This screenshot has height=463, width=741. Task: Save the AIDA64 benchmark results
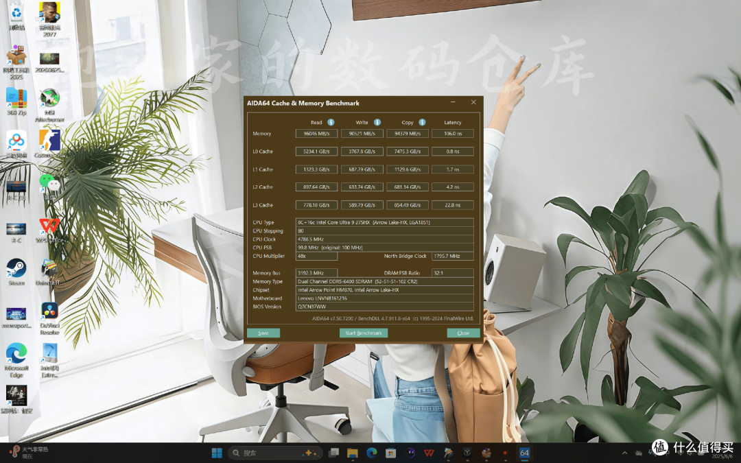(x=263, y=333)
